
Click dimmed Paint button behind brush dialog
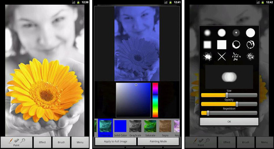[x=201, y=142]
